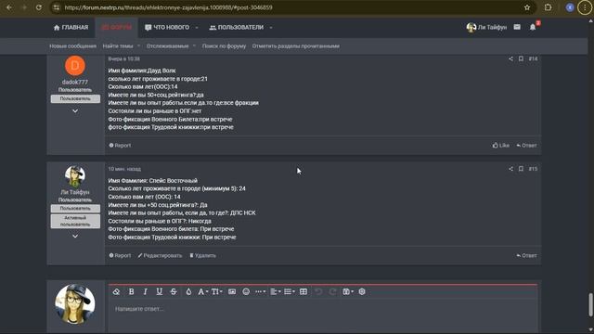
Task: Report dadok777's post
Action: coord(120,146)
